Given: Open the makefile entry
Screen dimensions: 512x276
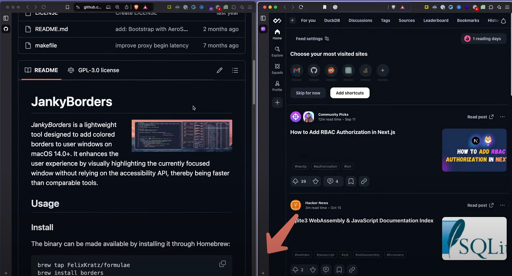Looking at the screenshot, I should pyautogui.click(x=46, y=45).
